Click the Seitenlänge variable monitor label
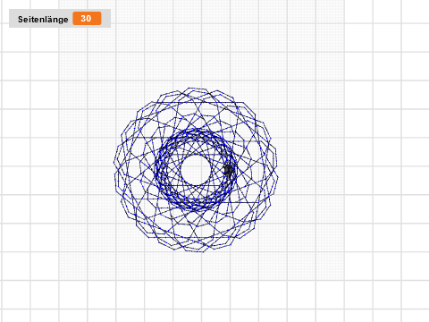 [x=43, y=20]
